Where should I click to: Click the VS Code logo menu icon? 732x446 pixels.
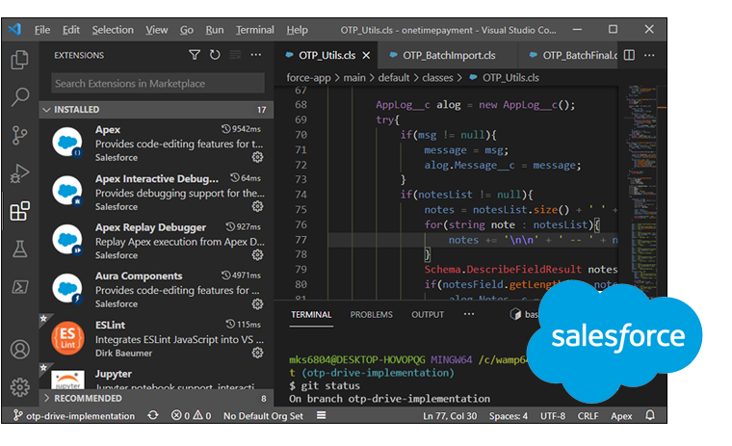tap(15, 30)
